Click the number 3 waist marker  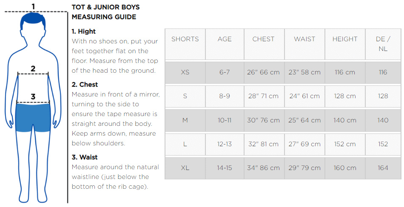point(33,97)
